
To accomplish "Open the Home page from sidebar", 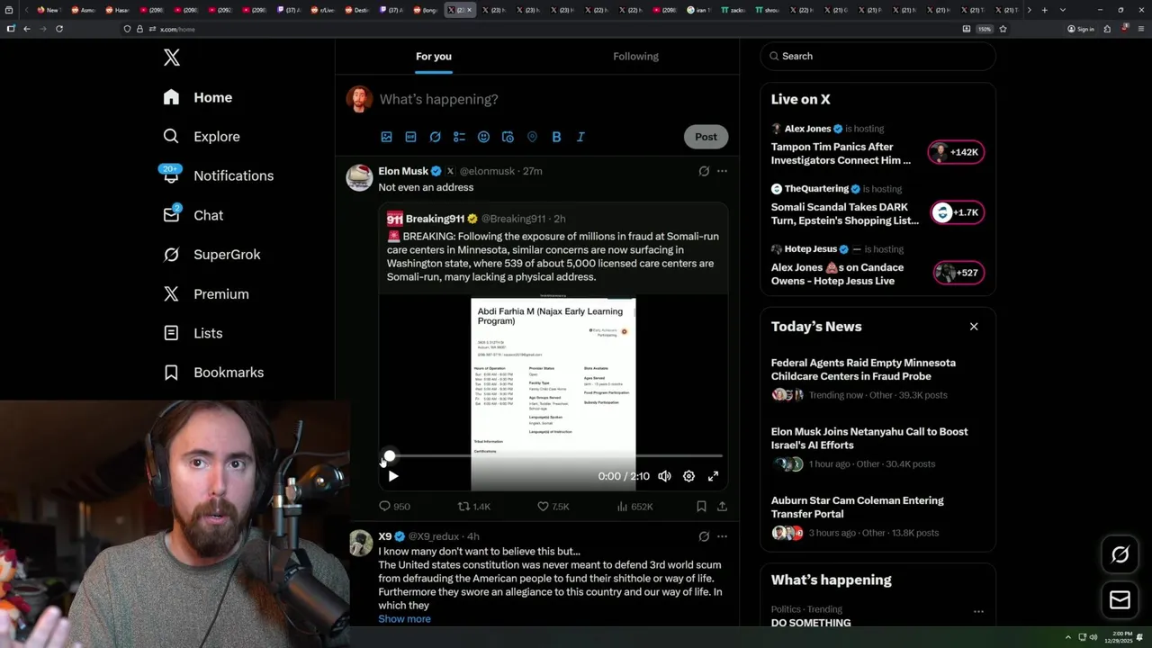I will click(198, 97).
